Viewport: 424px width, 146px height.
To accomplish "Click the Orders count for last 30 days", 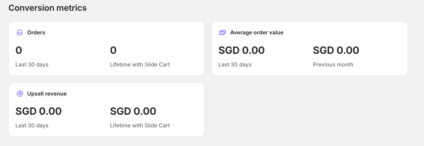I will click(x=19, y=50).
